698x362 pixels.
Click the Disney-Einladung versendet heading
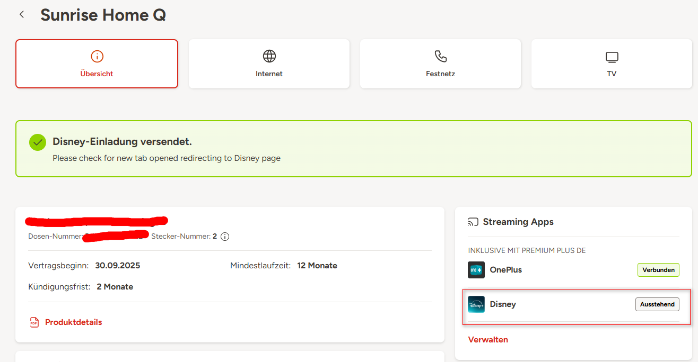(122, 142)
